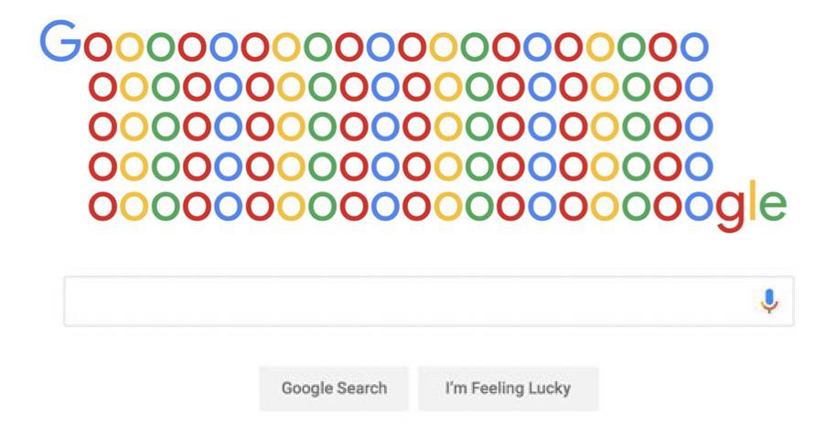Click the second yellow o in the top row
Image resolution: width=837 pixels, height=436 pixels.
tap(287, 48)
